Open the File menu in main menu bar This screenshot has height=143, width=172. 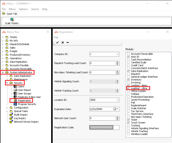tap(4, 9)
